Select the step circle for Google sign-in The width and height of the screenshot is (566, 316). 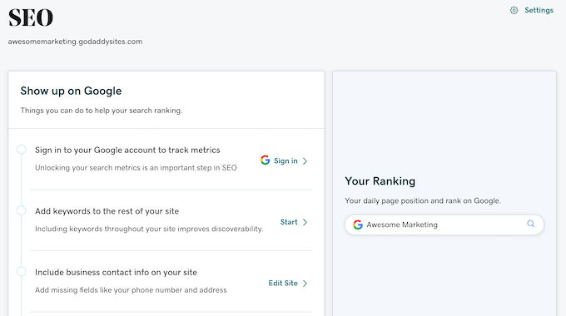(x=22, y=149)
